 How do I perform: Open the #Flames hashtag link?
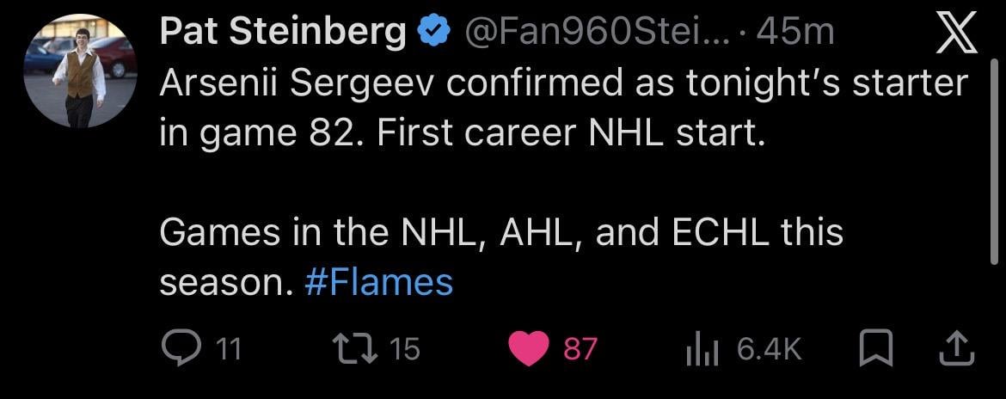coord(378,283)
